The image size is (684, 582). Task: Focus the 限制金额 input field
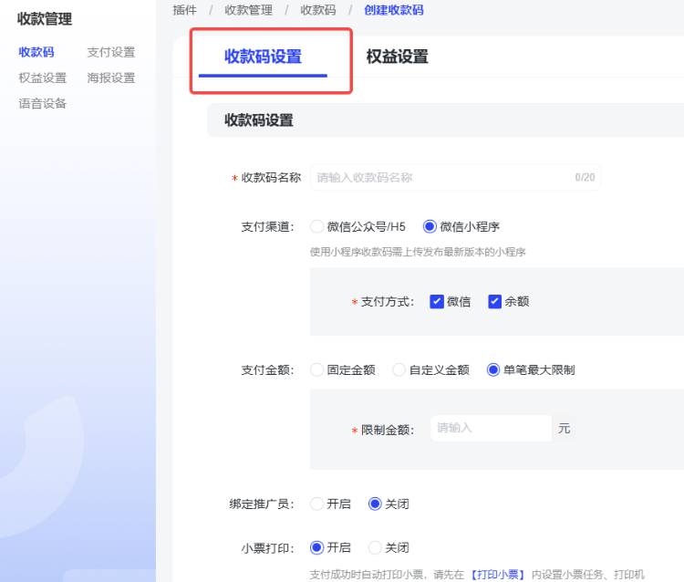tap(490, 428)
